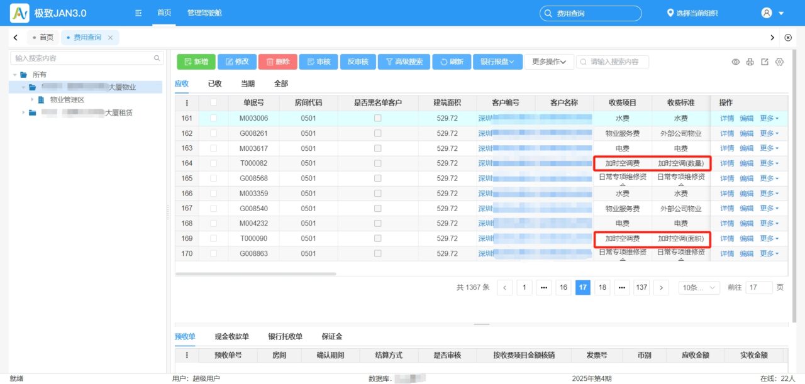
Task: Open 更多 dropdown for row 164
Action: tap(769, 163)
